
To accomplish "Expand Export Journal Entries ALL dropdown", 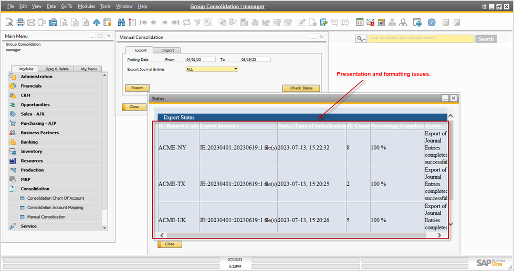I will click(236, 69).
